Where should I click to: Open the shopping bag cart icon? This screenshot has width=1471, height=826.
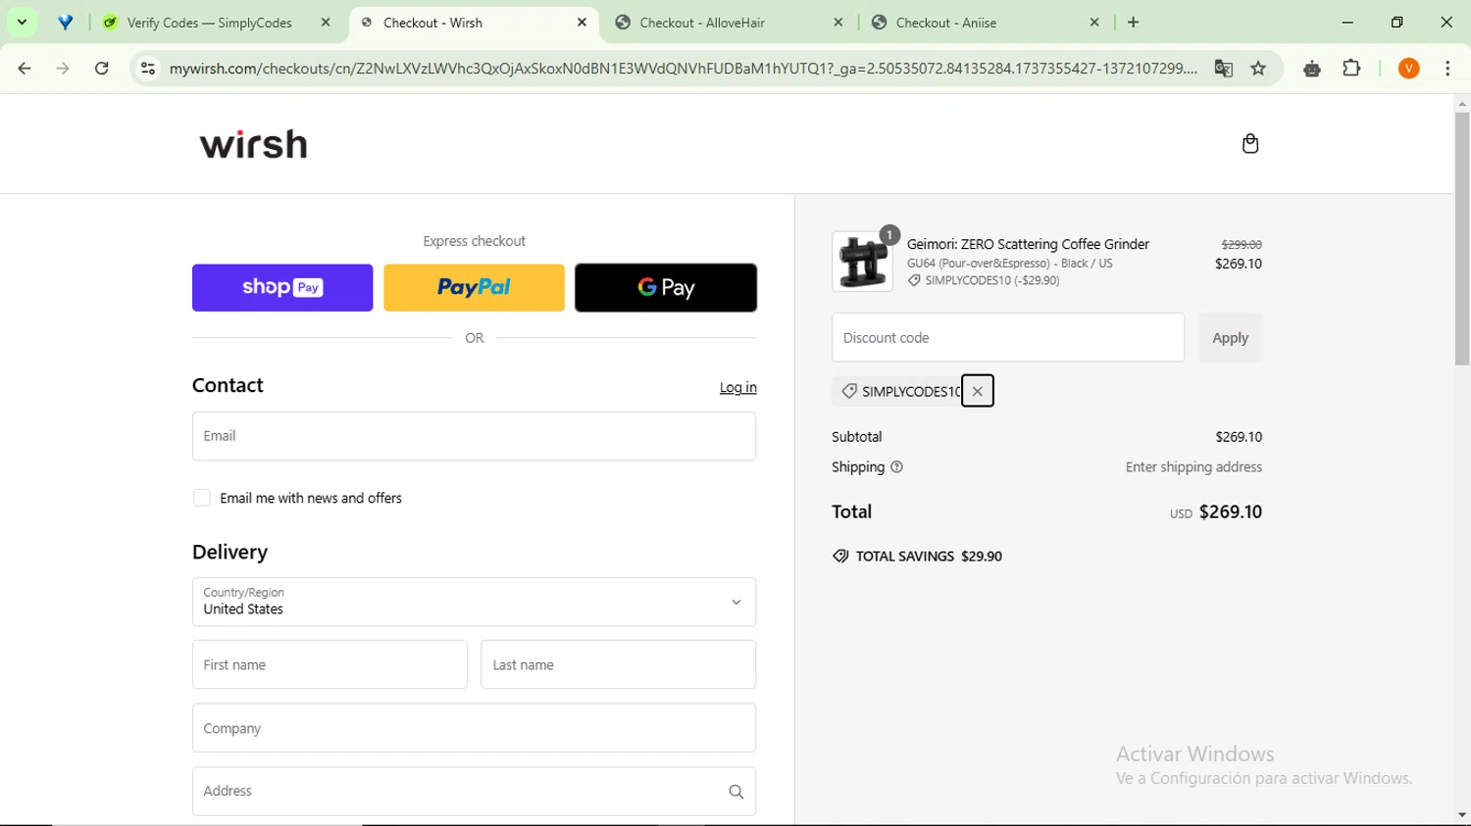1249,144
